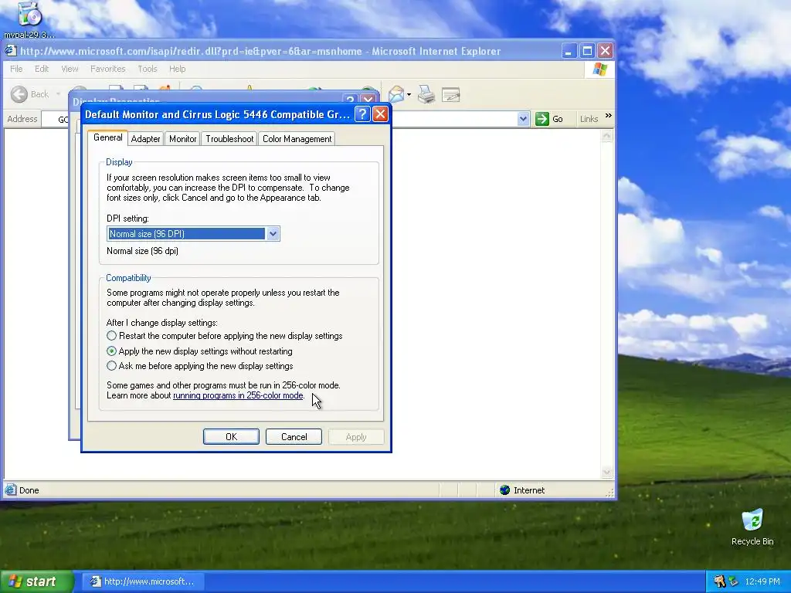Screen dimensions: 791x593
Task: Click the IE scrollbar down arrow
Action: click(607, 472)
